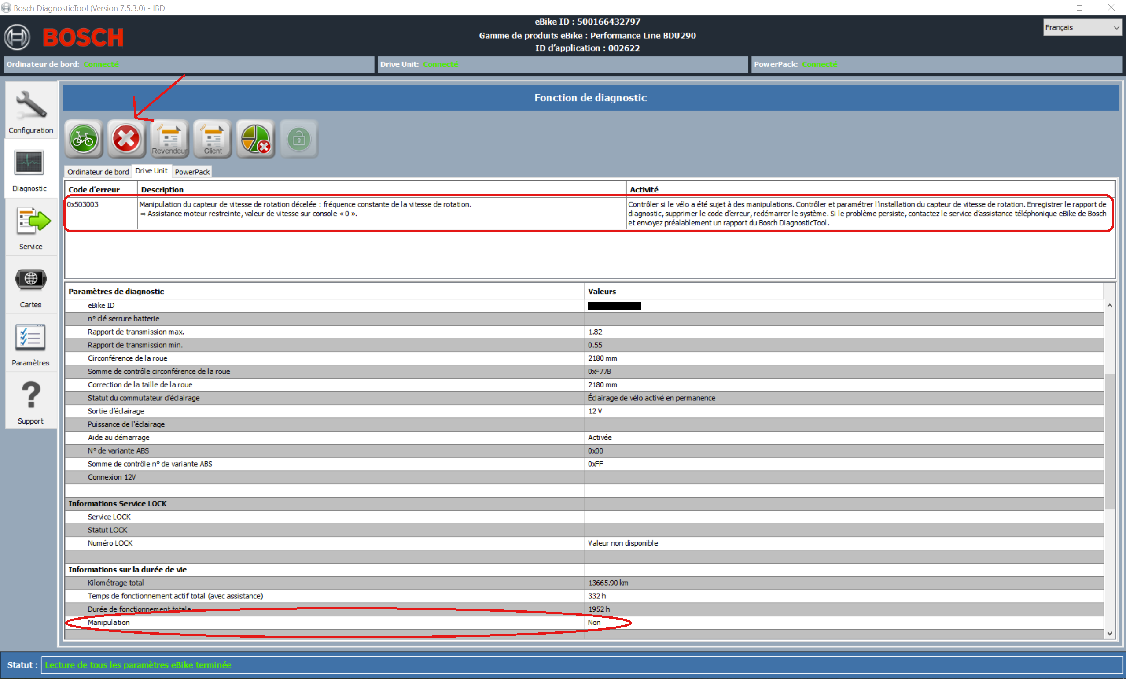
Task: Click the greyed-out lock icon
Action: click(298, 139)
